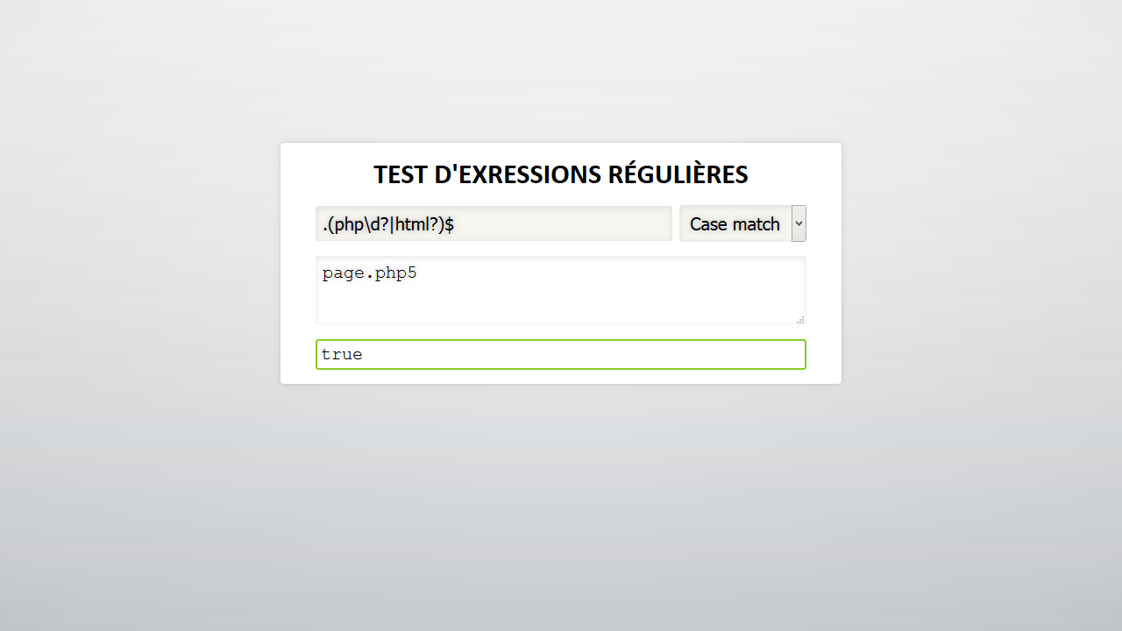Click the gray page background outside the card

[131, 526]
